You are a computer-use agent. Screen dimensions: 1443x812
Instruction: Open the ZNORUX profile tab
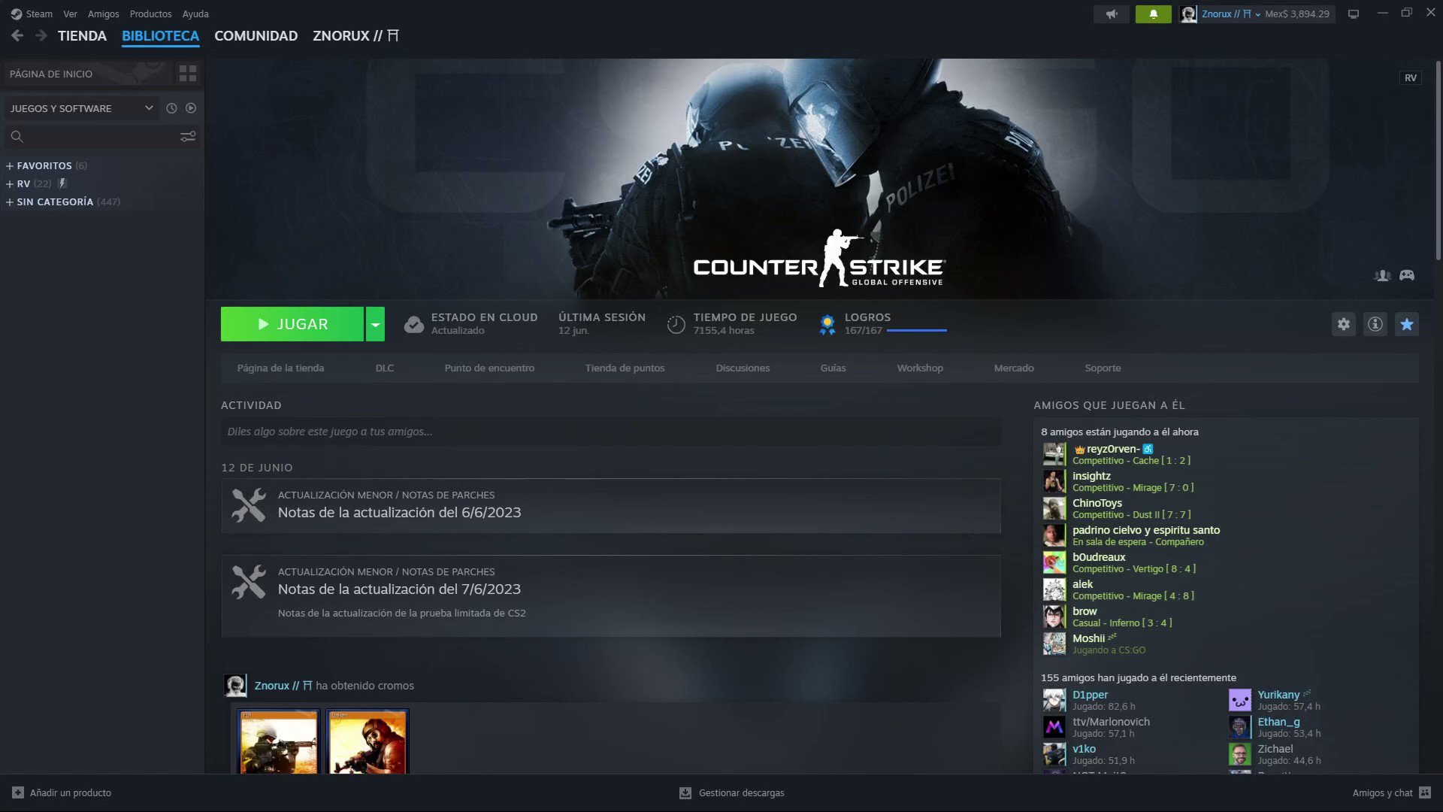point(355,35)
